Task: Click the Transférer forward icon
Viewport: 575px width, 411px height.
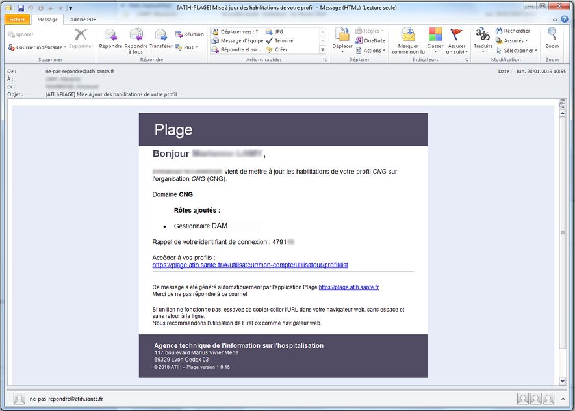Action: click(x=161, y=35)
